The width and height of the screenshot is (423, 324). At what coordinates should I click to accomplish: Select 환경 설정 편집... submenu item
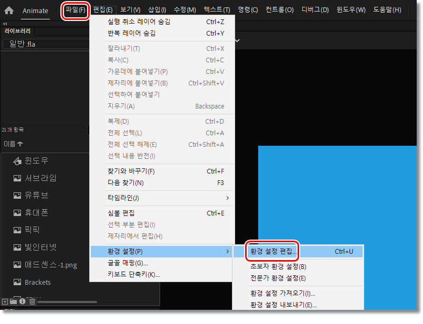[298, 252]
